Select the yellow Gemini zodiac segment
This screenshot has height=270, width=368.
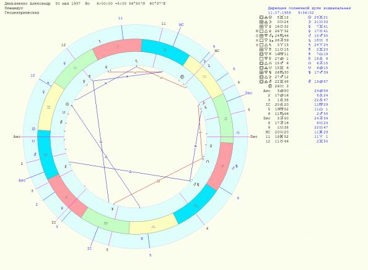50,107
